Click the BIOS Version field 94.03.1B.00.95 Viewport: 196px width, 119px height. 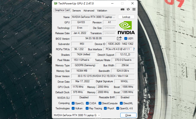point(93,38)
